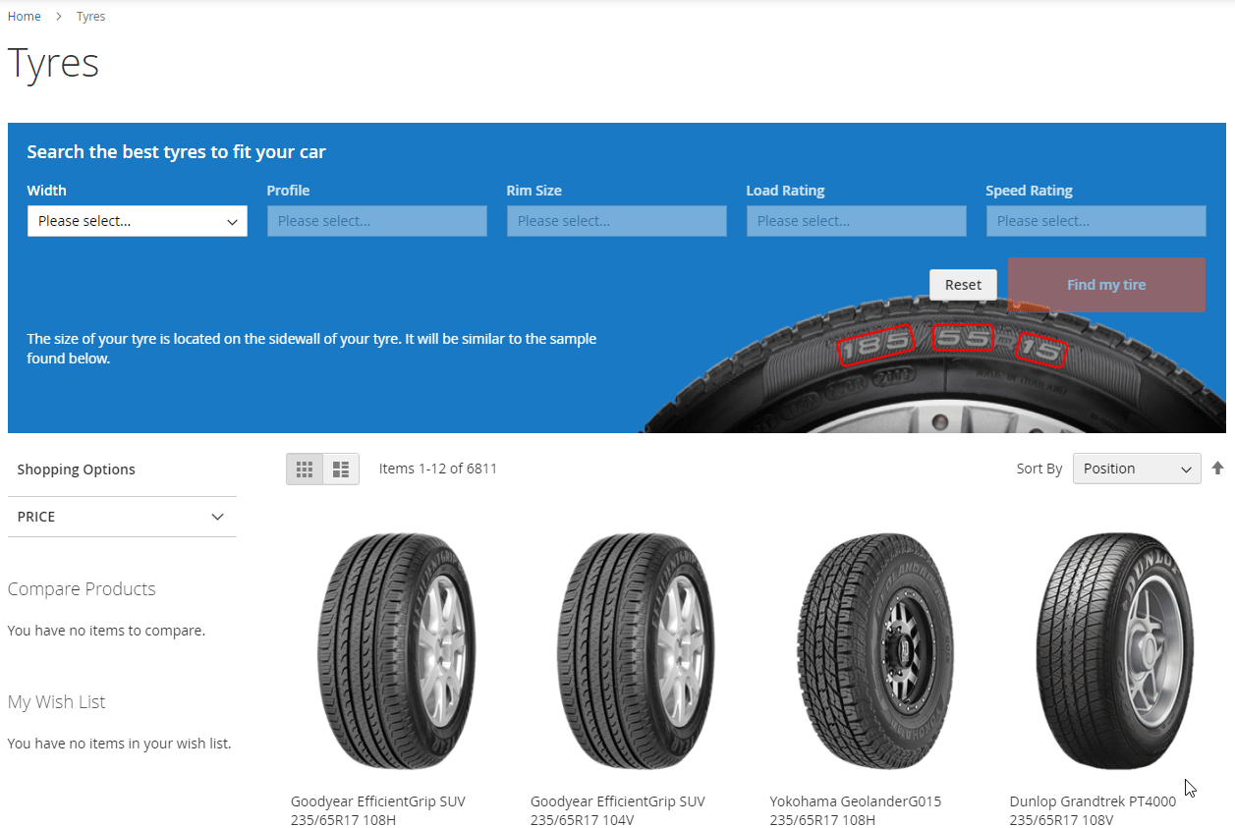
Task: Click 'Items 1-12 of 6811' text
Action: 438,469
